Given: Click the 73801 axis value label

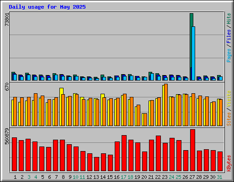Looking at the screenshot, I should click(x=7, y=20).
